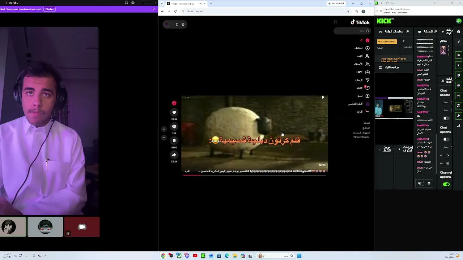The height and width of the screenshot is (260, 463).
Task: Toggle the switch under Chat access
Action: pos(446,118)
